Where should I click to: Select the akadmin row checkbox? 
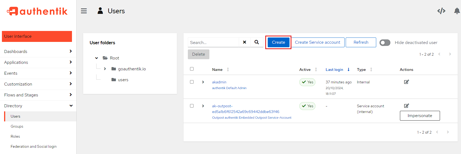[192, 82]
